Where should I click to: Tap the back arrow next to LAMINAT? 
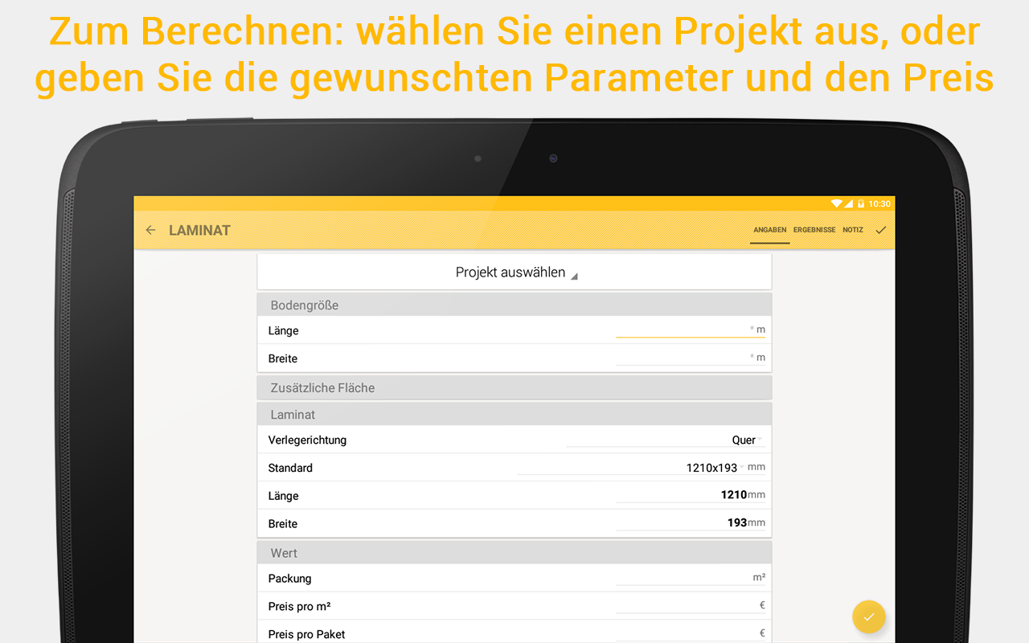(150, 230)
